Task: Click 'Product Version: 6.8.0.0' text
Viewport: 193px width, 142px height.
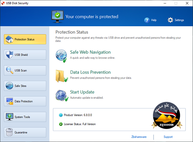Action: (78, 115)
